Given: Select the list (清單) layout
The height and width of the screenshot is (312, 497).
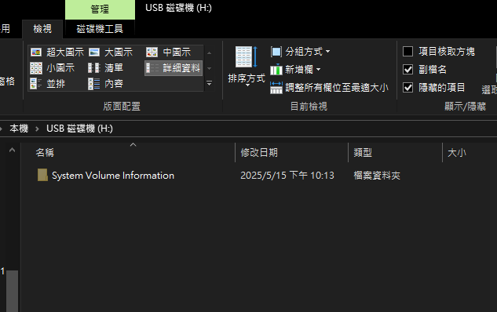Looking at the screenshot, I should tap(105, 67).
